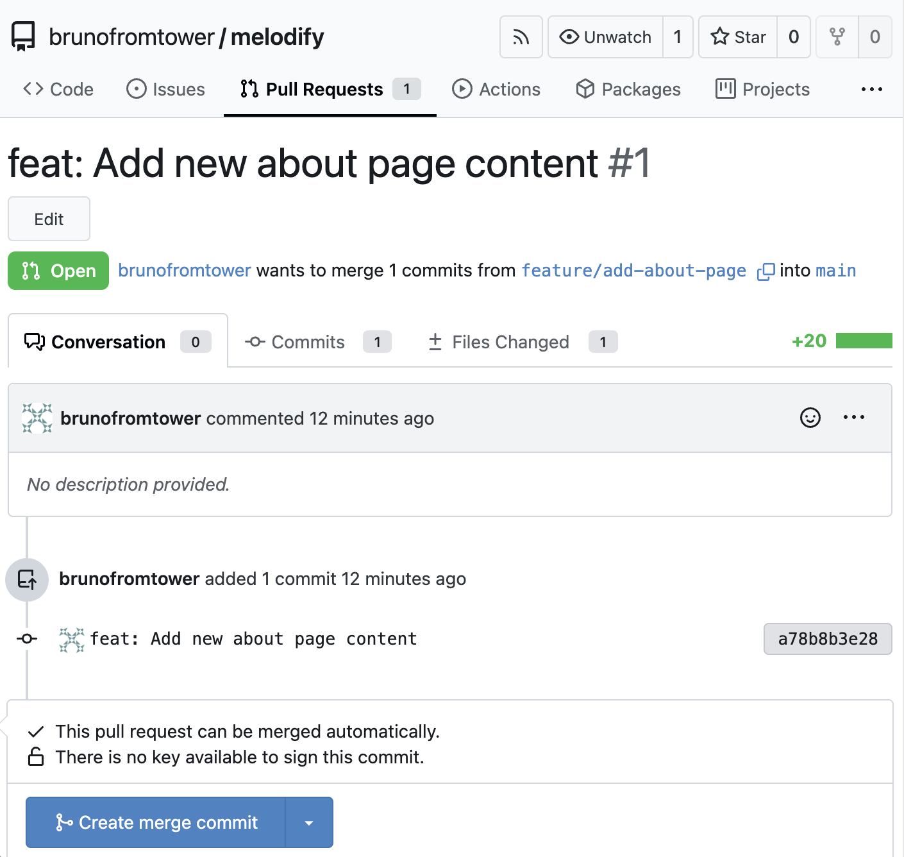The width and height of the screenshot is (904, 857).
Task: Navigate to the Actions section
Action: tap(496, 89)
